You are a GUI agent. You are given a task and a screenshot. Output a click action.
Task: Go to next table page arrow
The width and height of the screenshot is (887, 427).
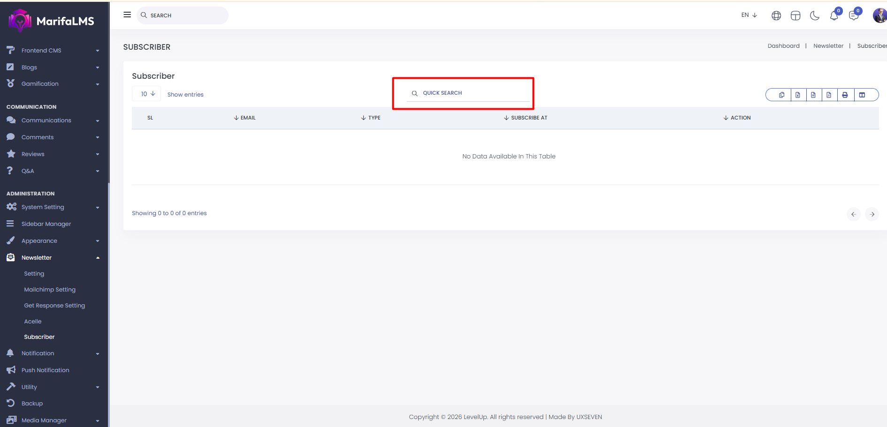[x=872, y=214]
